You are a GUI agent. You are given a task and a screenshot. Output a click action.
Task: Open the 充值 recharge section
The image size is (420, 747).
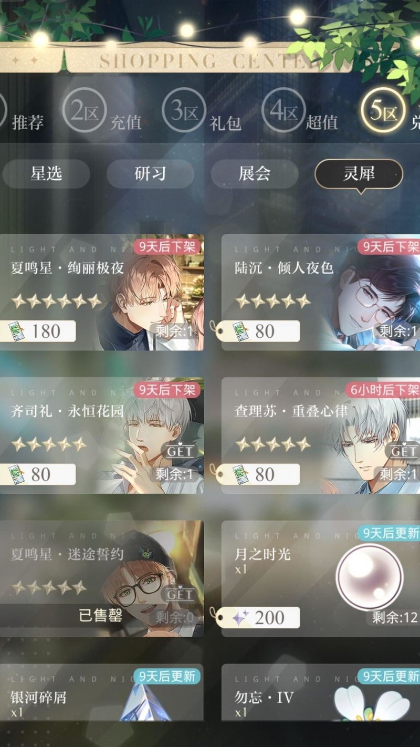coord(126,122)
